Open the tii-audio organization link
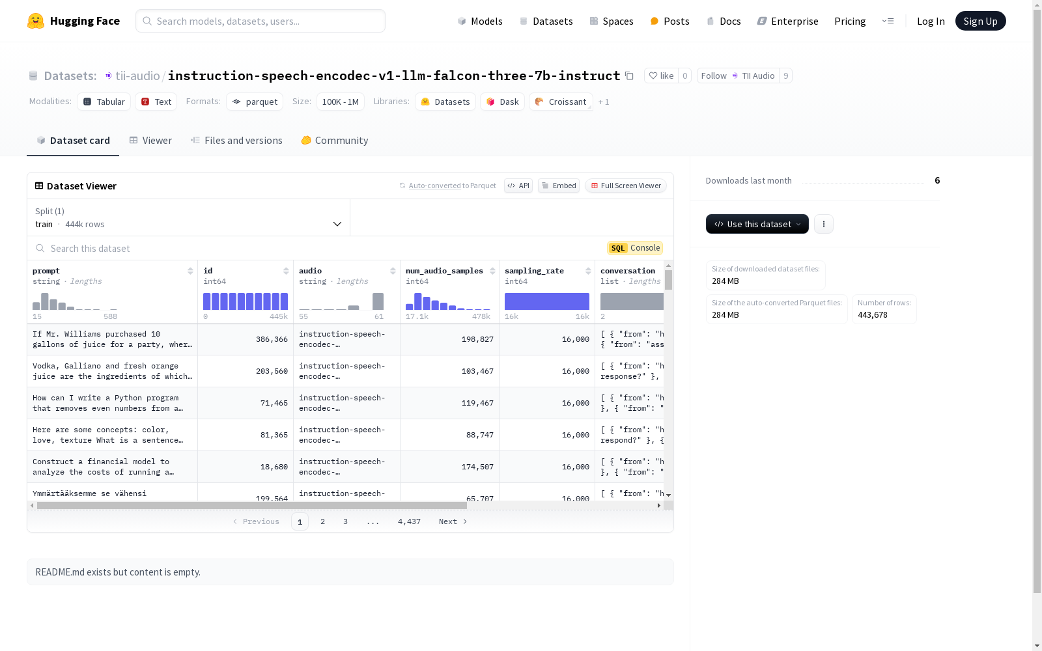 pyautogui.click(x=137, y=76)
